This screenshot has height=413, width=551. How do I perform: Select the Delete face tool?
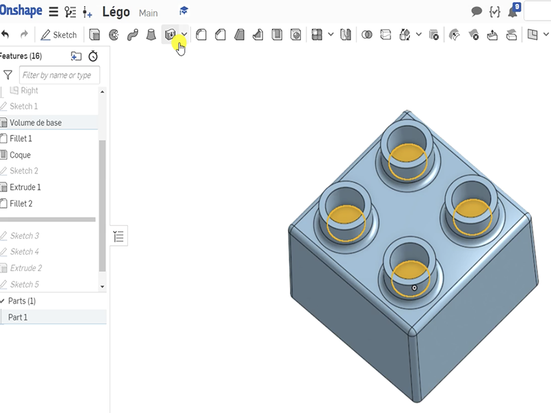[x=474, y=35]
